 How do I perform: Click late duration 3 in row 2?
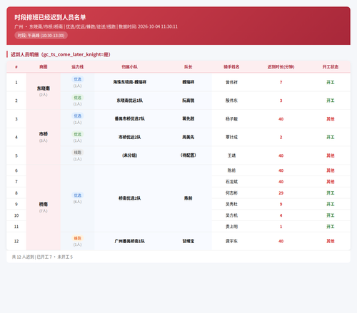point(281,101)
